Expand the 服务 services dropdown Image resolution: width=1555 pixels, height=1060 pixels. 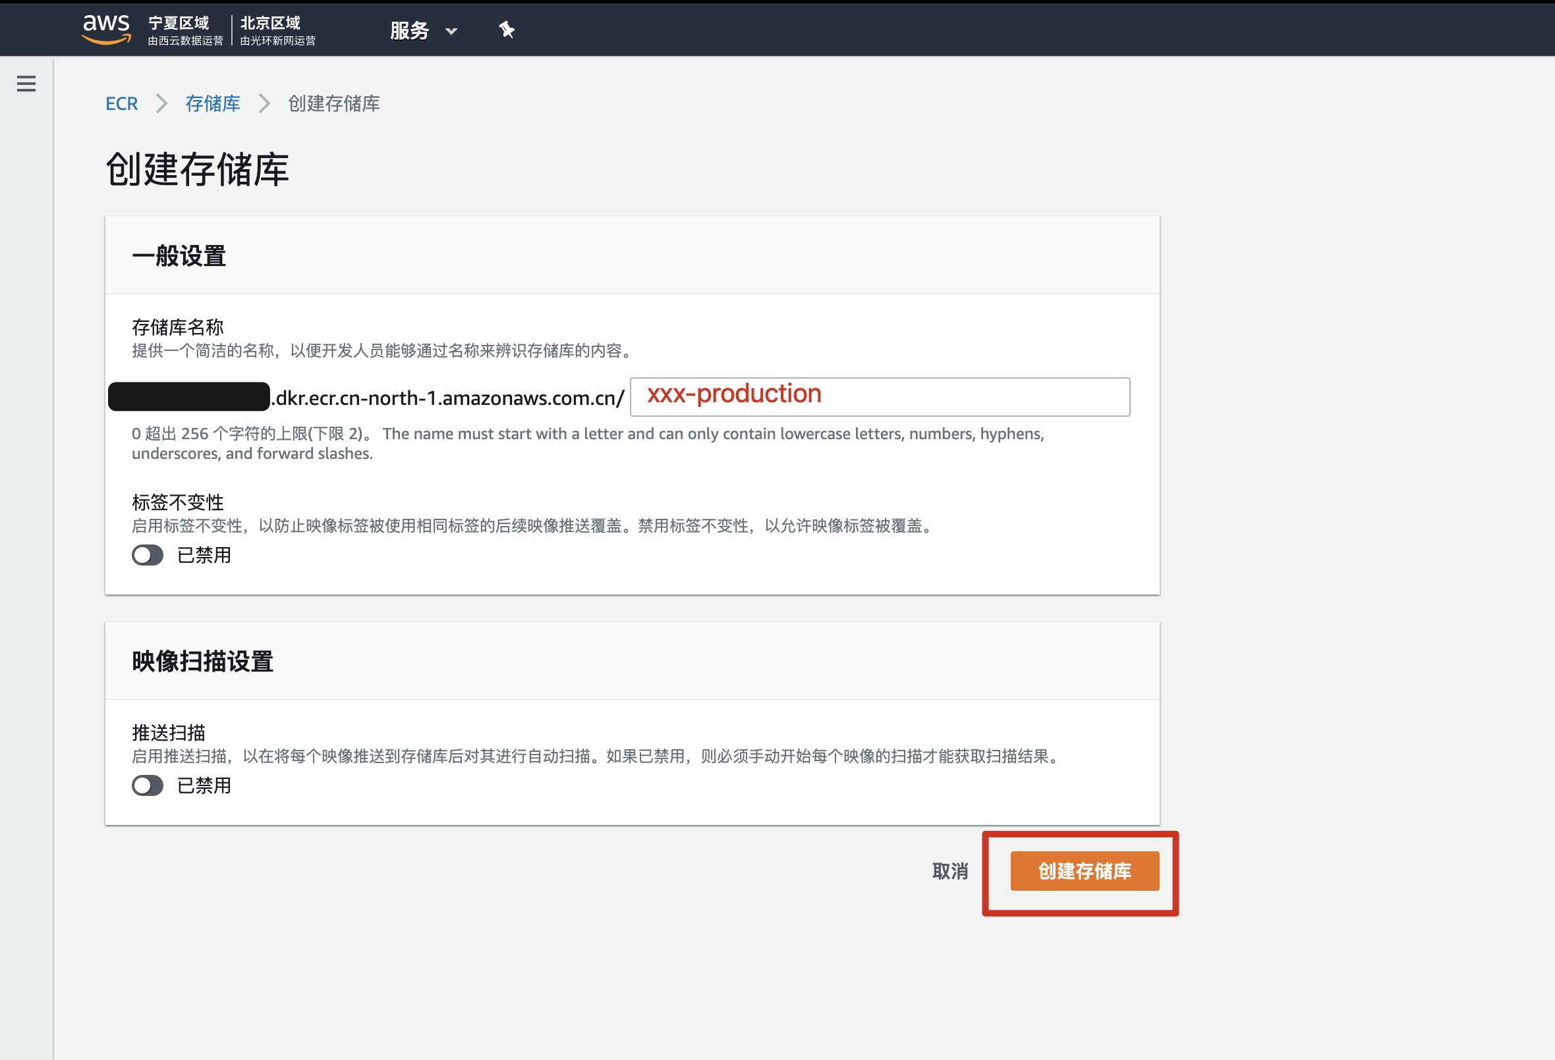click(409, 31)
